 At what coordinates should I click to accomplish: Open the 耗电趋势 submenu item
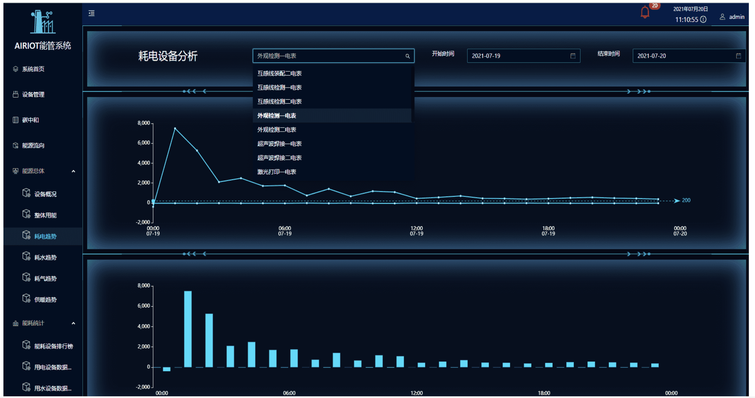[x=43, y=236]
